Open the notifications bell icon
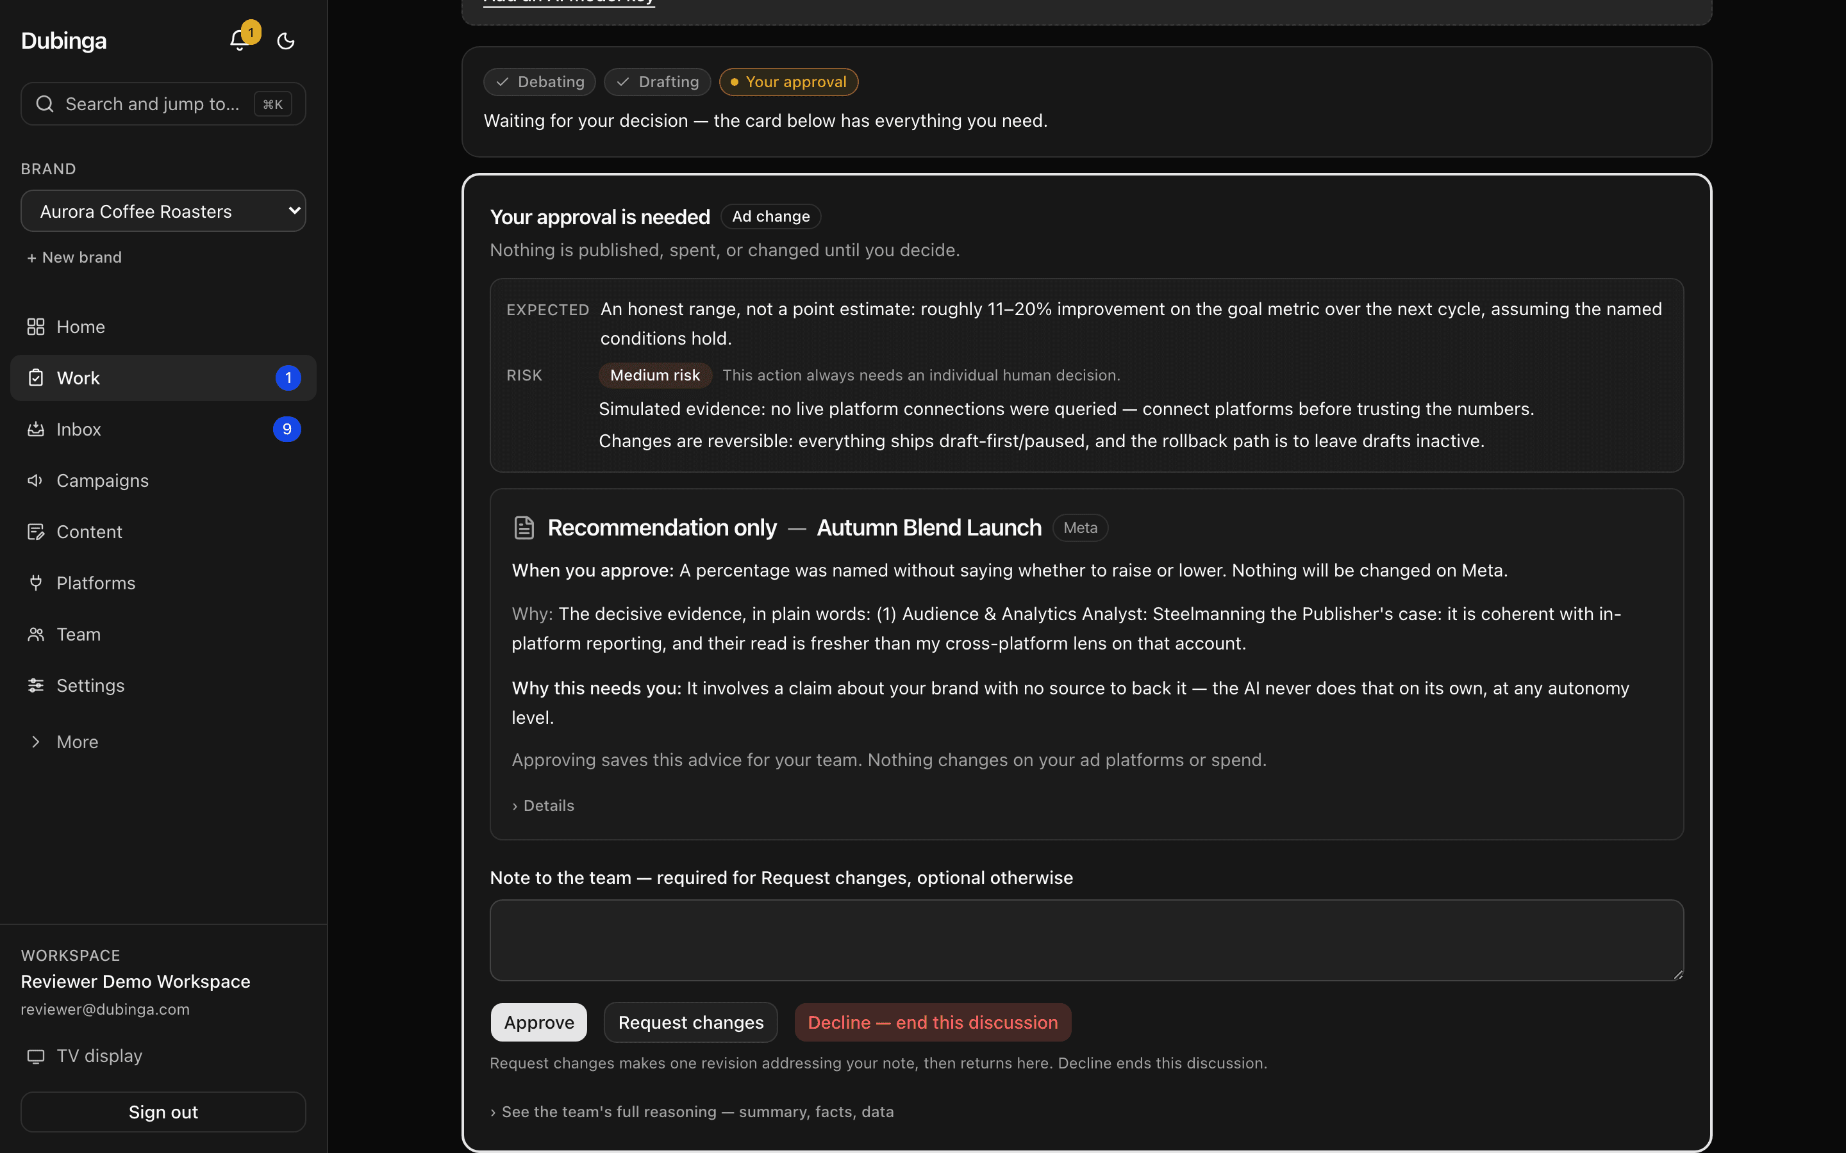This screenshot has width=1846, height=1153. click(240, 40)
